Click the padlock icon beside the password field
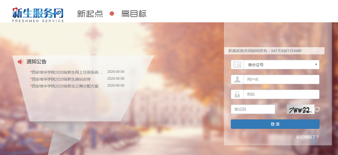The height and width of the screenshot is (155, 338). pos(237,94)
